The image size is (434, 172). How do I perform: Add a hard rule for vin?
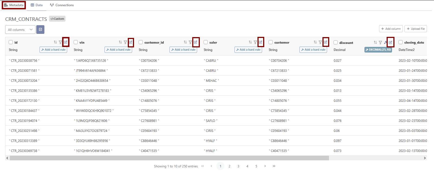[x=118, y=50]
